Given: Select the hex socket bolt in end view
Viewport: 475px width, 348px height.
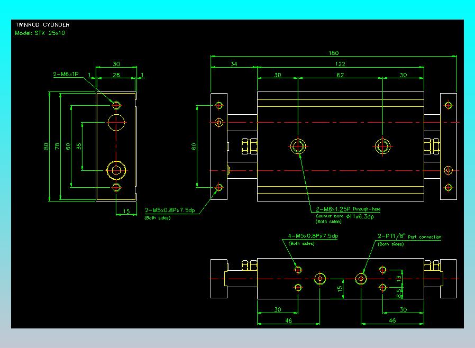Looking at the screenshot, I should point(116,170).
